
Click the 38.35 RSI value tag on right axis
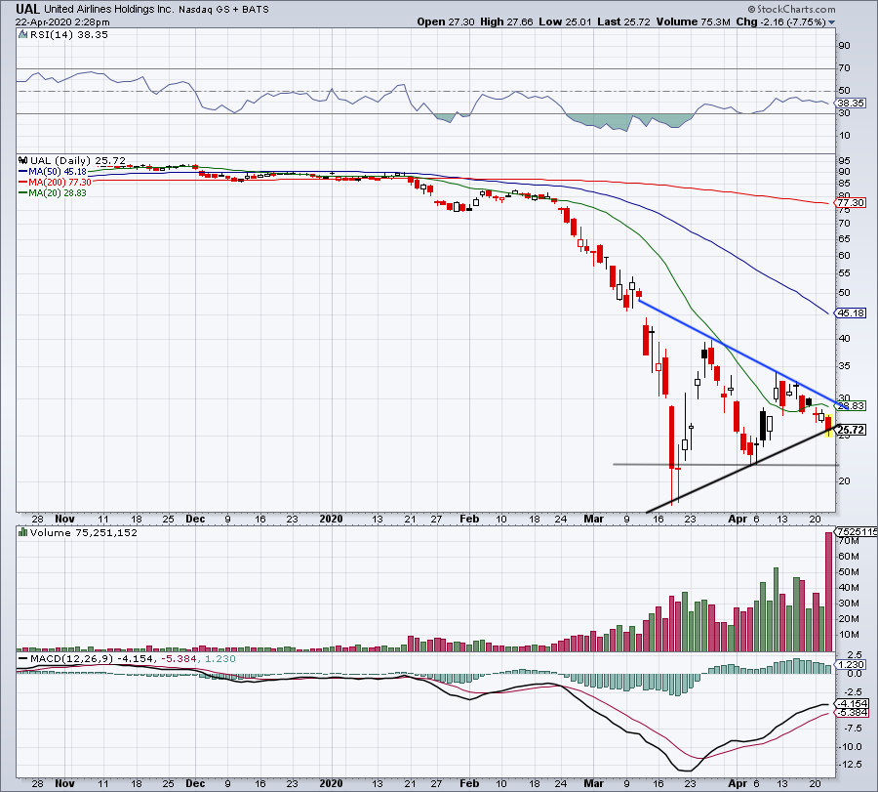[851, 104]
